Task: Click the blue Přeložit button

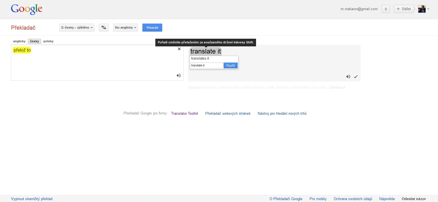Action: (x=152, y=27)
